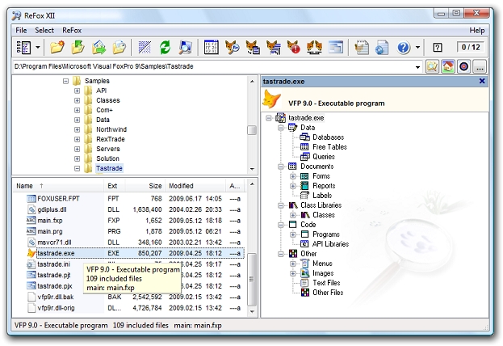Click the folder icon with the green up arrow
The height and width of the screenshot is (346, 503).
click(x=78, y=47)
